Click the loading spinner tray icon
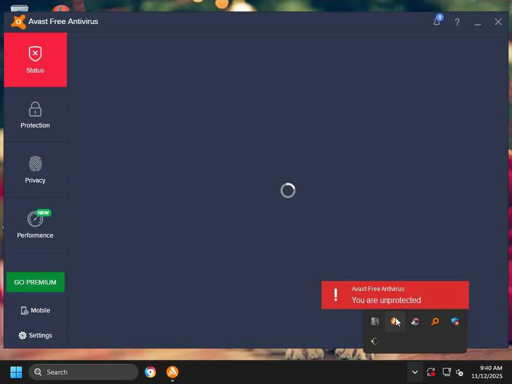Screen dimensions: 512x384 click(x=375, y=341)
